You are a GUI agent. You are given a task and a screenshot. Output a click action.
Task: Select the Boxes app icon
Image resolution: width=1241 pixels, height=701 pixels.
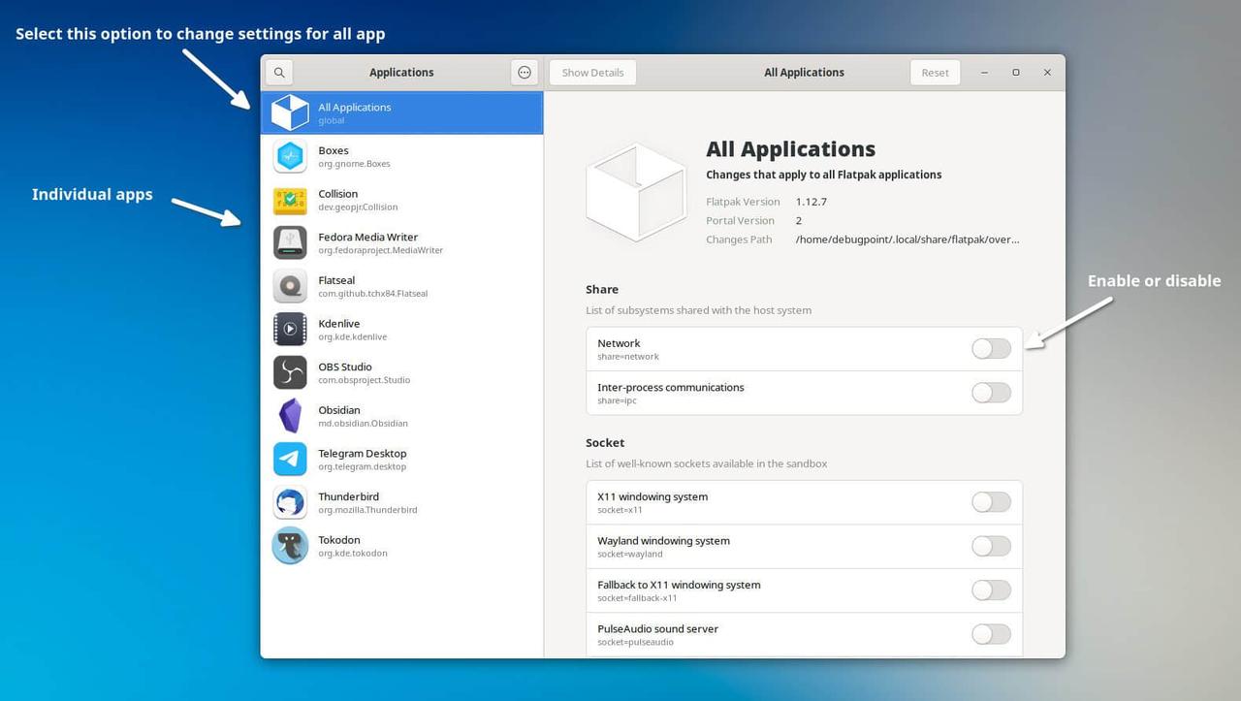point(290,156)
